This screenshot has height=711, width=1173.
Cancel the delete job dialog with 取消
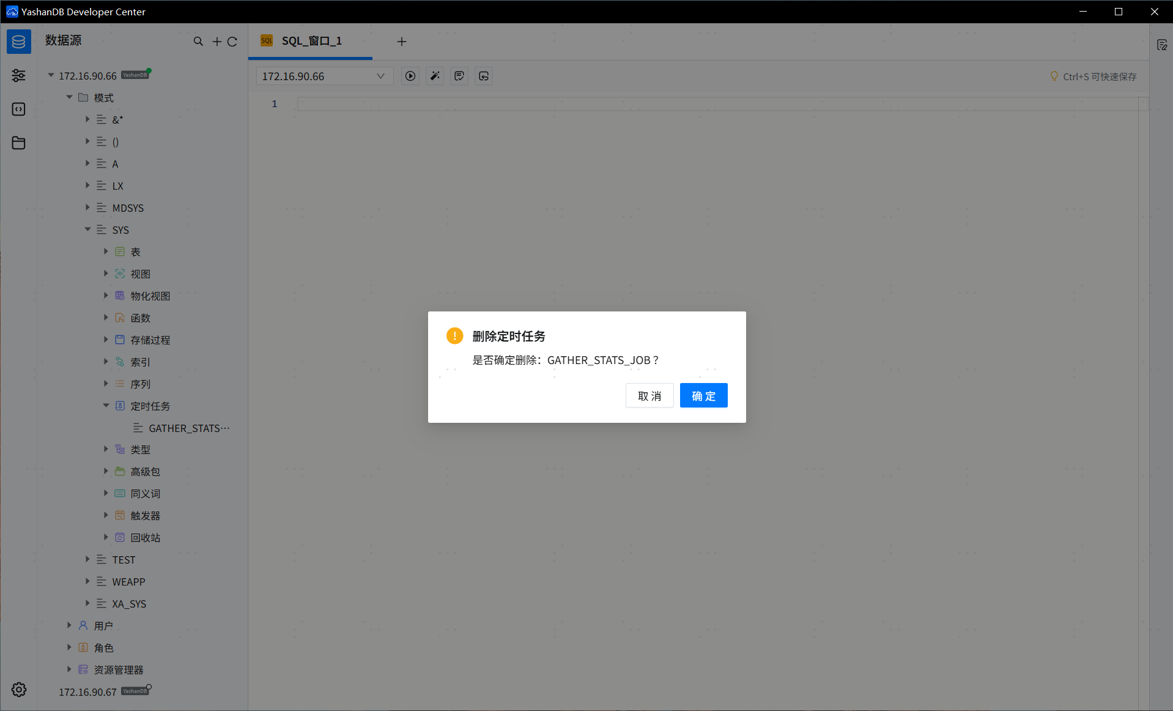[x=649, y=396]
